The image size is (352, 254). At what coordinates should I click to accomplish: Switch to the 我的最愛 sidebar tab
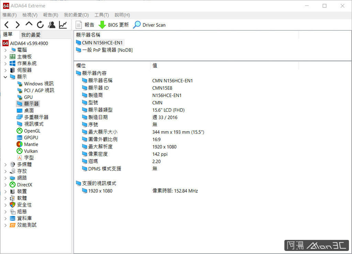click(x=31, y=35)
